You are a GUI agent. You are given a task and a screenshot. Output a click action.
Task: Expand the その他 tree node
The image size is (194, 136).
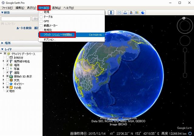point(3,87)
